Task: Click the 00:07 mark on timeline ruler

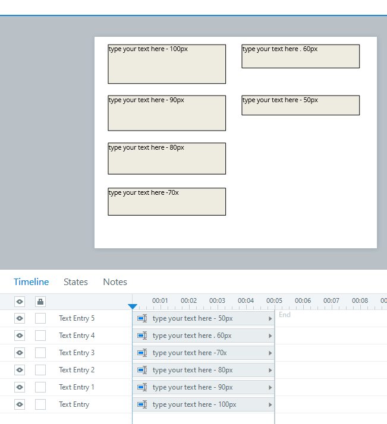Action: coord(331,300)
